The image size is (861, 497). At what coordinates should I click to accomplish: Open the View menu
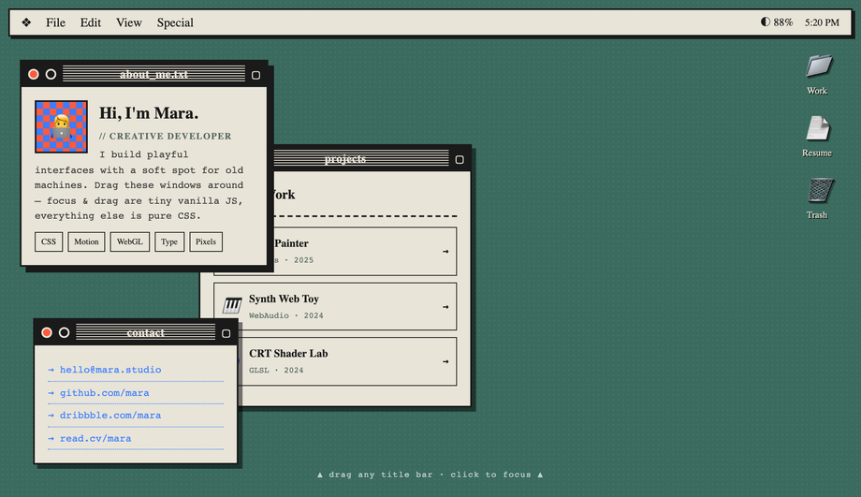coord(129,22)
